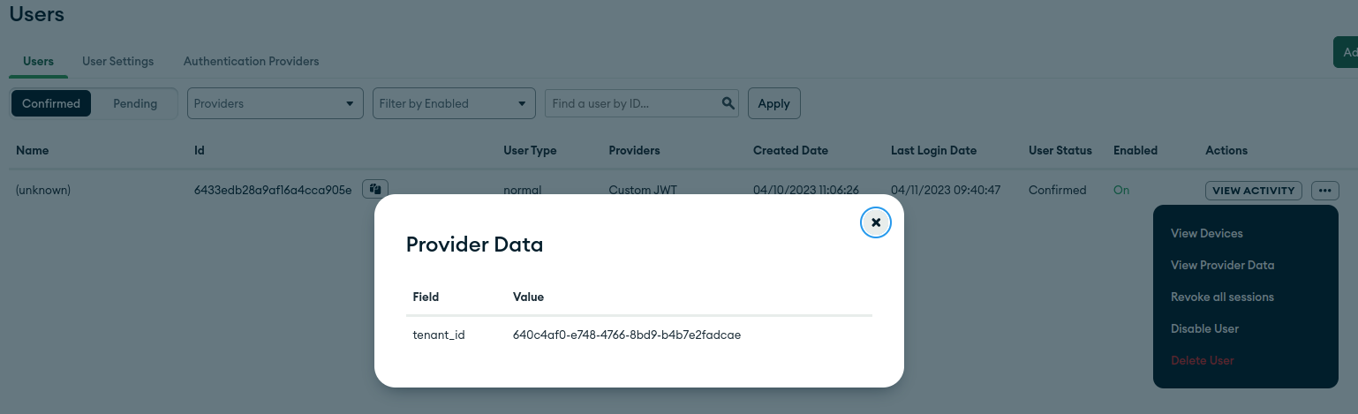Click Delete User in the menu
Image resolution: width=1358 pixels, height=414 pixels.
tap(1202, 360)
